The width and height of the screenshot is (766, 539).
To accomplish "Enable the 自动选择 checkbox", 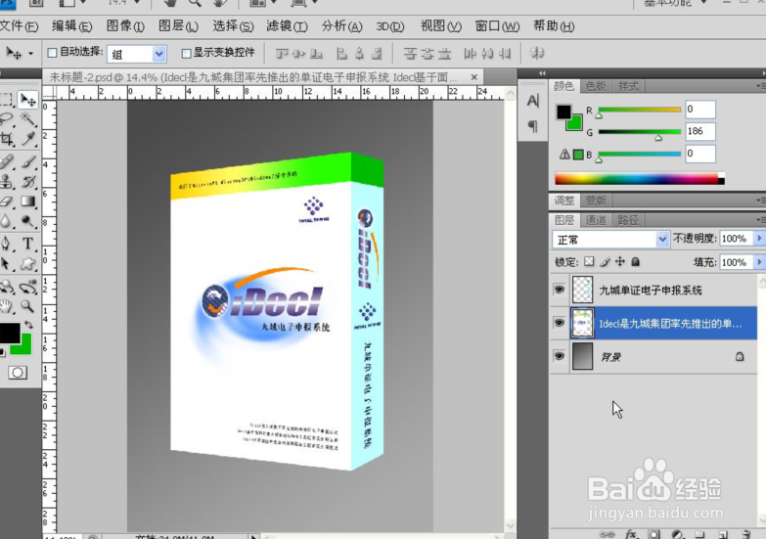I will (52, 53).
